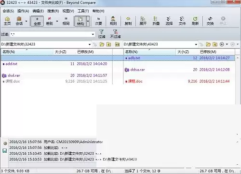
Task: Click the log panel eye icon
Action: tap(5, 143)
